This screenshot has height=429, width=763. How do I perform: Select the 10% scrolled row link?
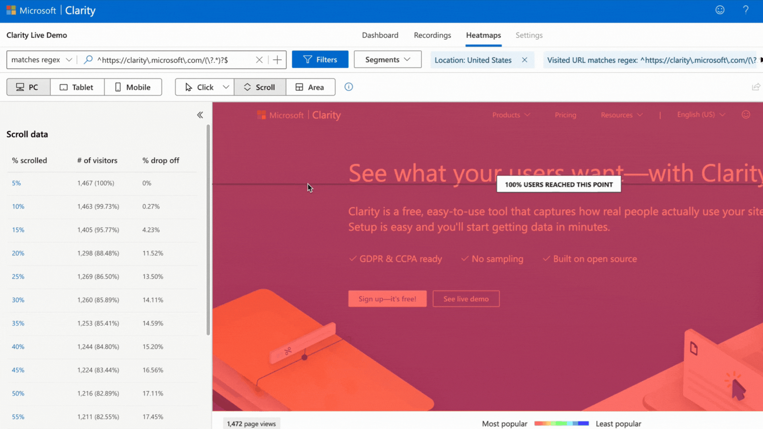18,207
